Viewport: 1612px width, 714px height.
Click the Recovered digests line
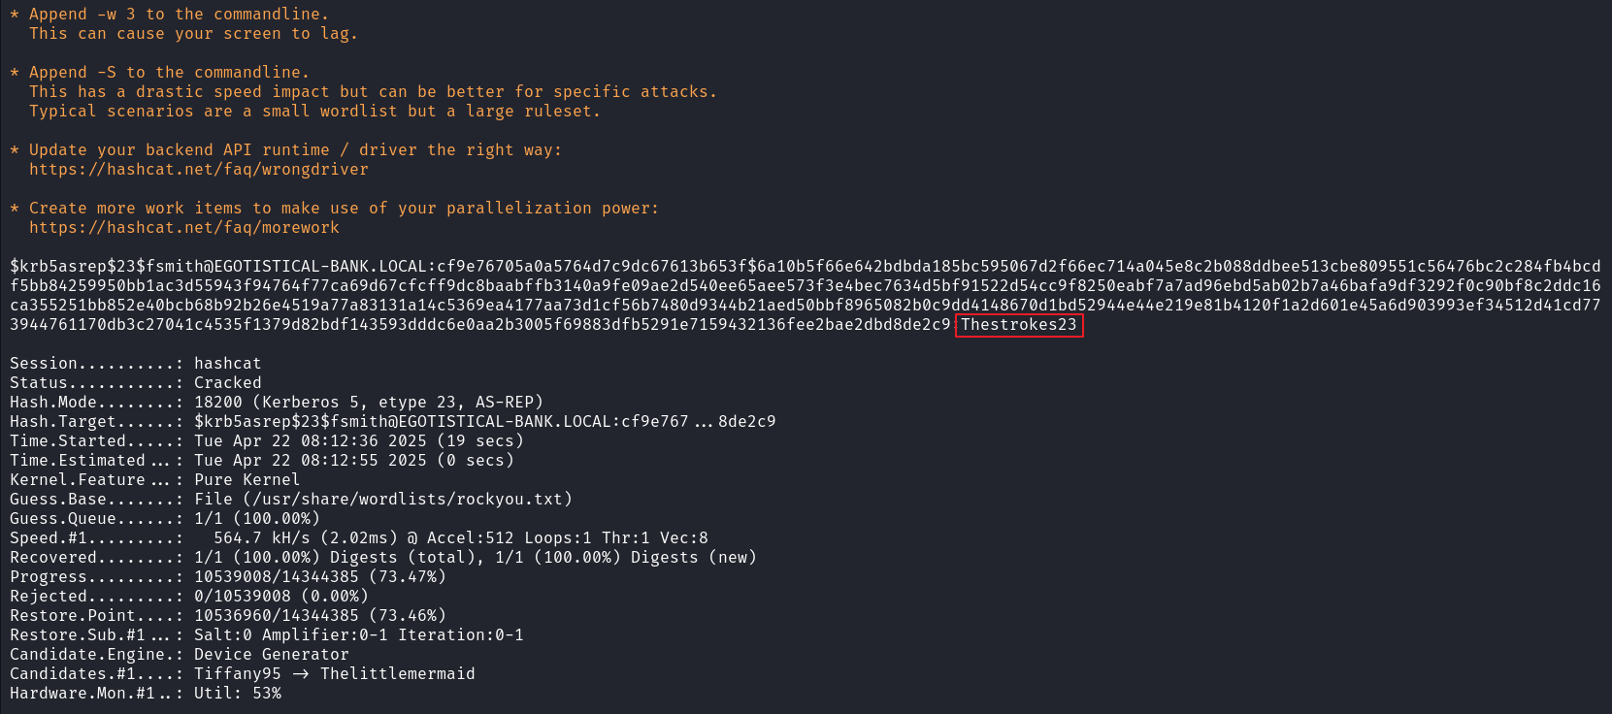point(383,557)
